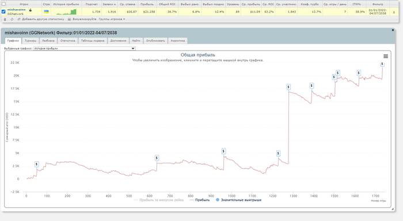Click the dollar marker at the chart's highest peak

coord(382,64)
